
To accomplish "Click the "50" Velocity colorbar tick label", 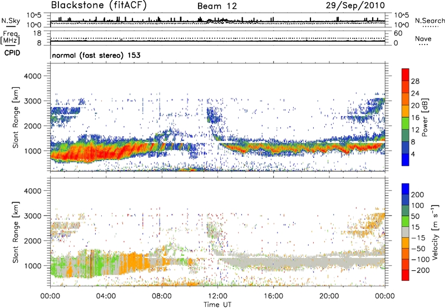I will point(415,216).
